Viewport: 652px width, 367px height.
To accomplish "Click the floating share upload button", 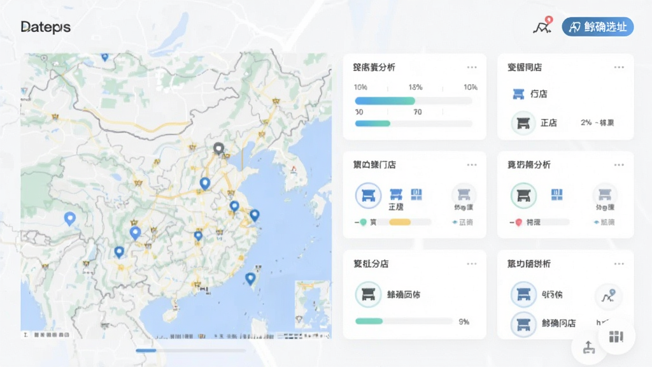I will click(588, 347).
